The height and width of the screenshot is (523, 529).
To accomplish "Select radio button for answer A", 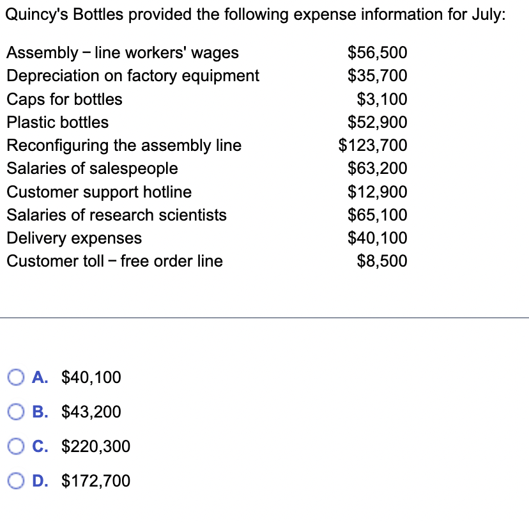I will pos(16,377).
